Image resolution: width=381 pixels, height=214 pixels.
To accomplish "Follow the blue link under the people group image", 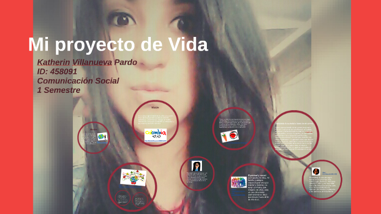I will 238,192.
